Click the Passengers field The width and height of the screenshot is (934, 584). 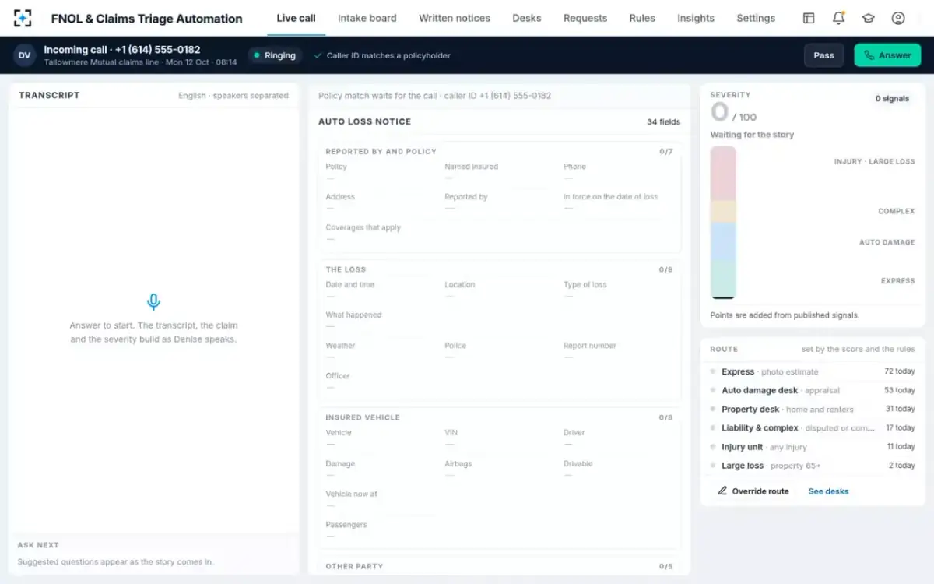pos(500,530)
